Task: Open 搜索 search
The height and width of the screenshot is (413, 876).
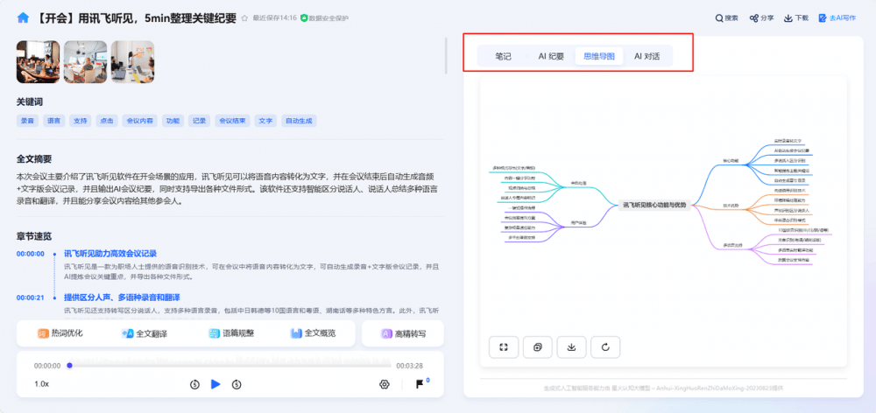Action: point(726,17)
